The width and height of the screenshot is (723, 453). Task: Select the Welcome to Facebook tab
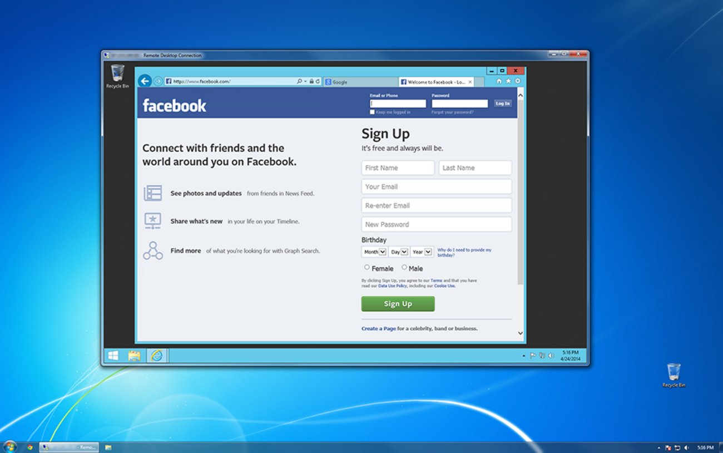pos(437,82)
